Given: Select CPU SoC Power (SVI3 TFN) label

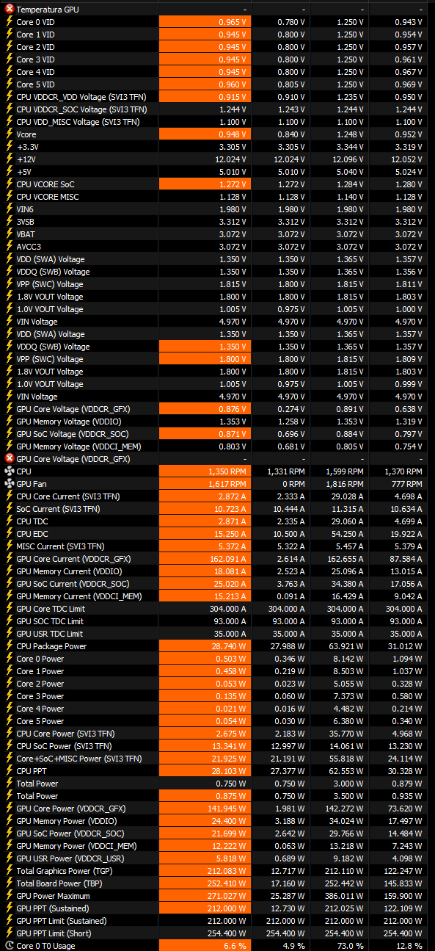Looking at the screenshot, I should (x=65, y=746).
